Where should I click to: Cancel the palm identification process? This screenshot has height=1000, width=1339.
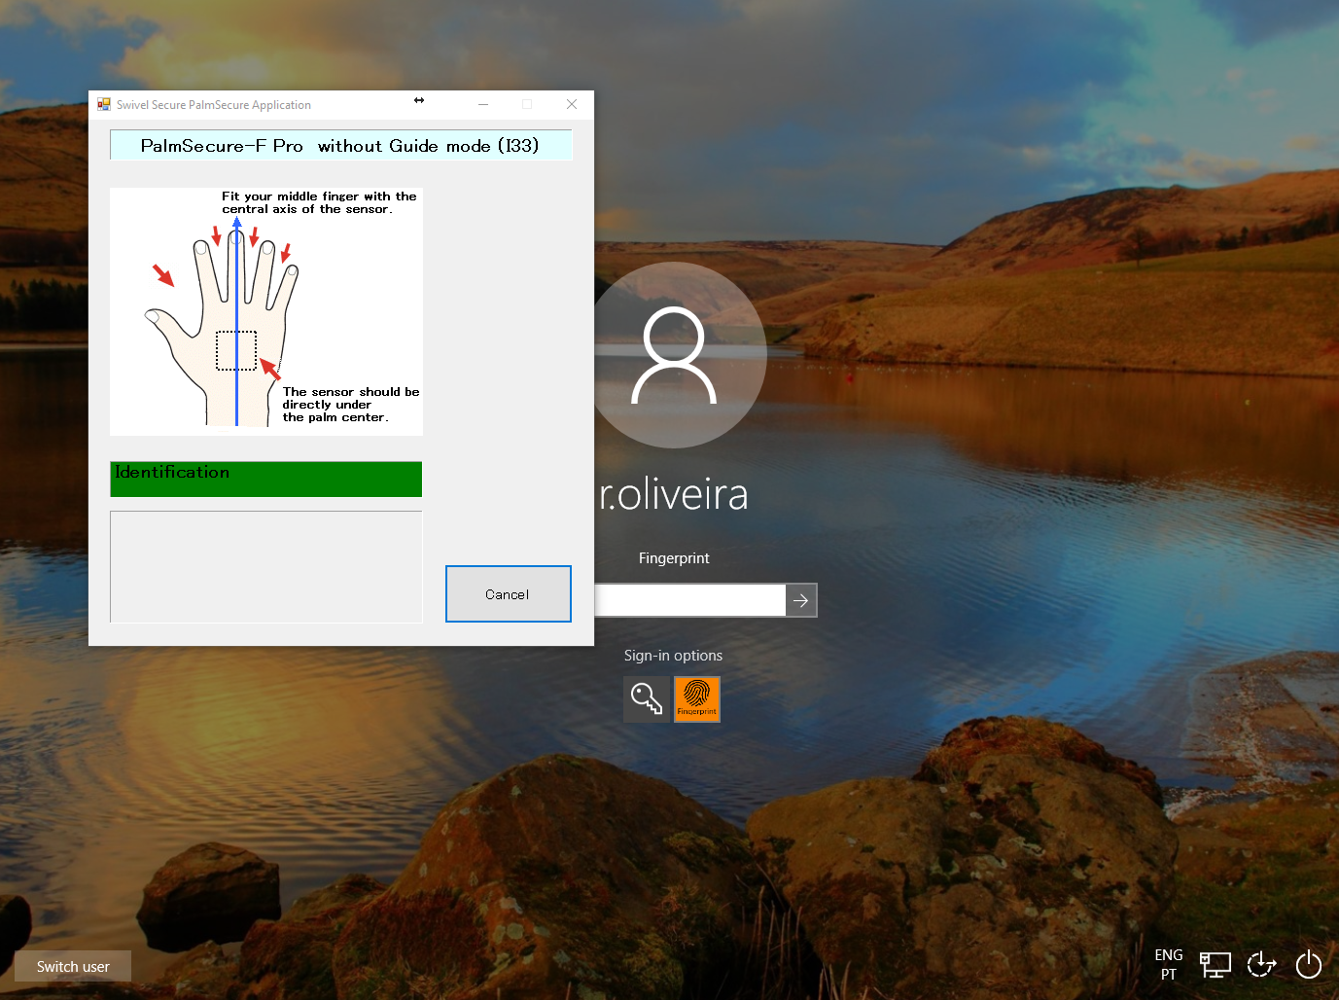point(508,593)
